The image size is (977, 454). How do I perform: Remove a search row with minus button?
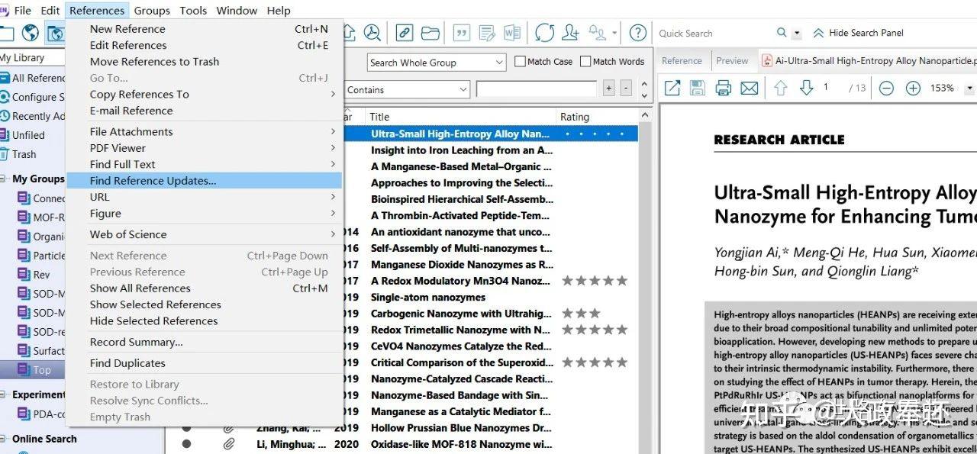(626, 89)
